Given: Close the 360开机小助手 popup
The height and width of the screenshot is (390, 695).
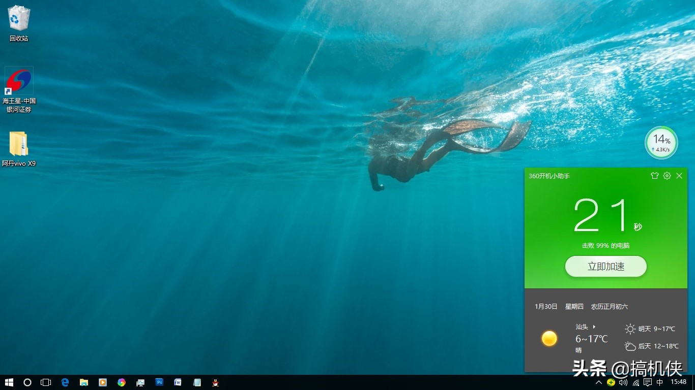Looking at the screenshot, I should [679, 176].
